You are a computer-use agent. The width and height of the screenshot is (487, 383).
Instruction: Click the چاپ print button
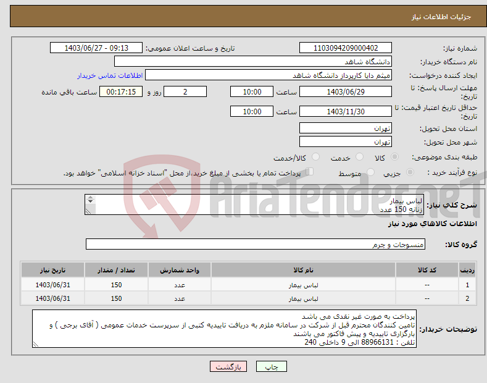[x=271, y=366]
